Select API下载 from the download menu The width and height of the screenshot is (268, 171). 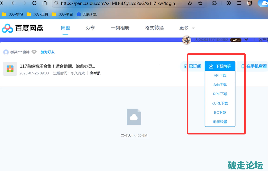pyautogui.click(x=220, y=75)
